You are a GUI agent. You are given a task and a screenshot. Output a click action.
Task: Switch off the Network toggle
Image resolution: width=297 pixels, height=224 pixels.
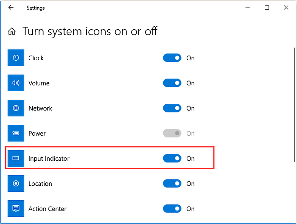pos(172,108)
